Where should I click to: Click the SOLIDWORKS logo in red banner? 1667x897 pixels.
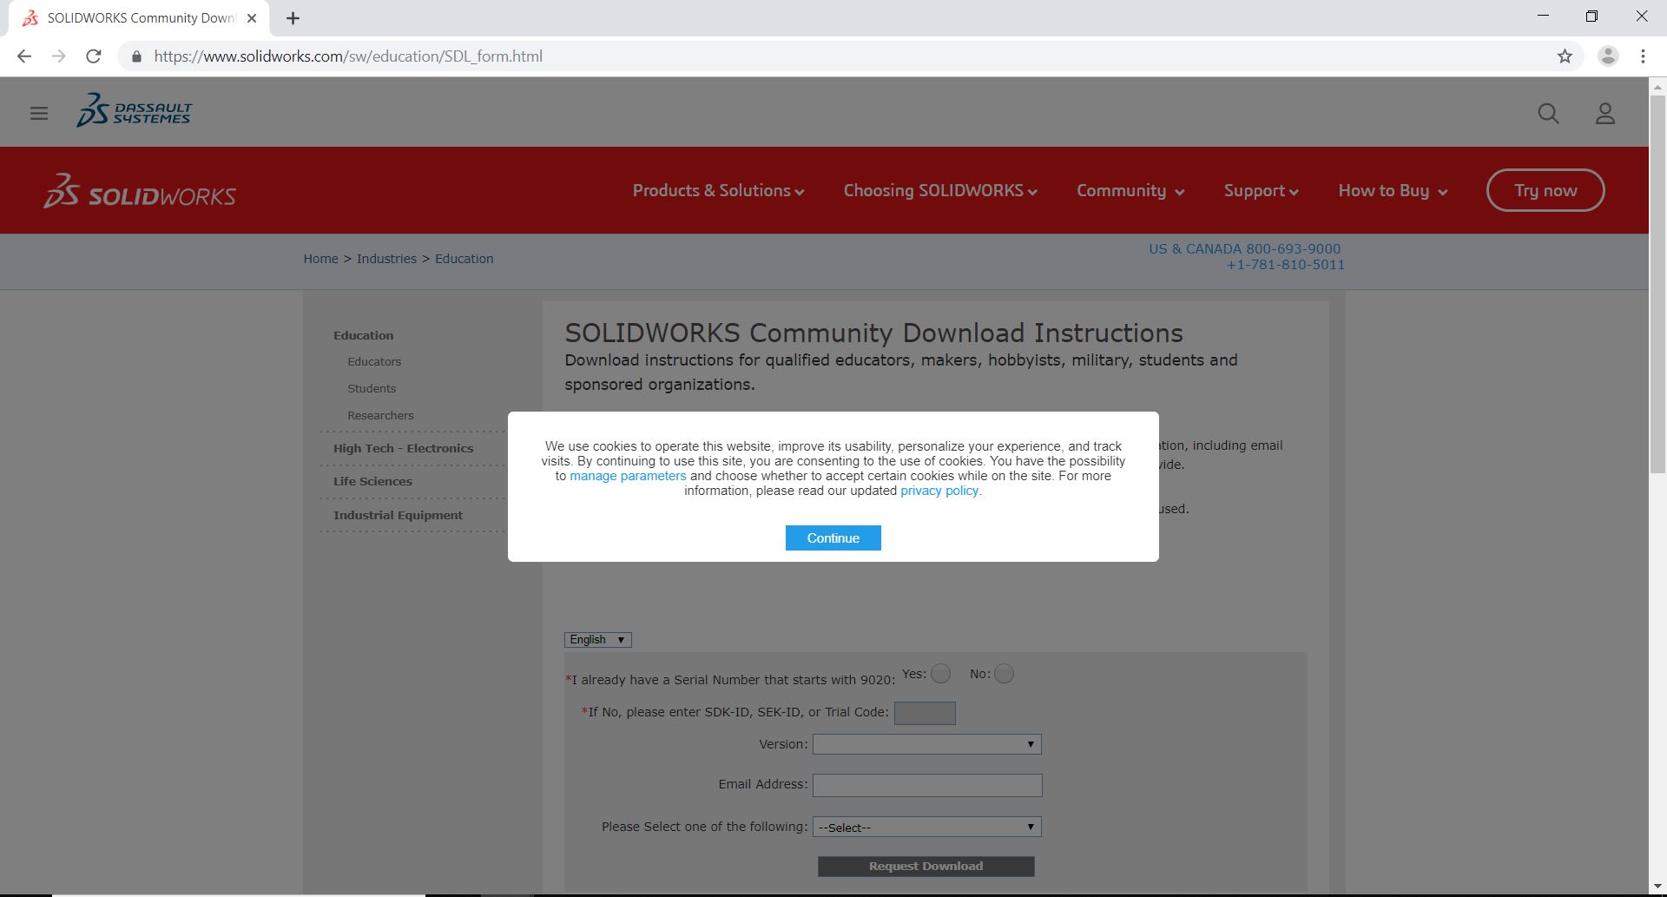(x=140, y=191)
